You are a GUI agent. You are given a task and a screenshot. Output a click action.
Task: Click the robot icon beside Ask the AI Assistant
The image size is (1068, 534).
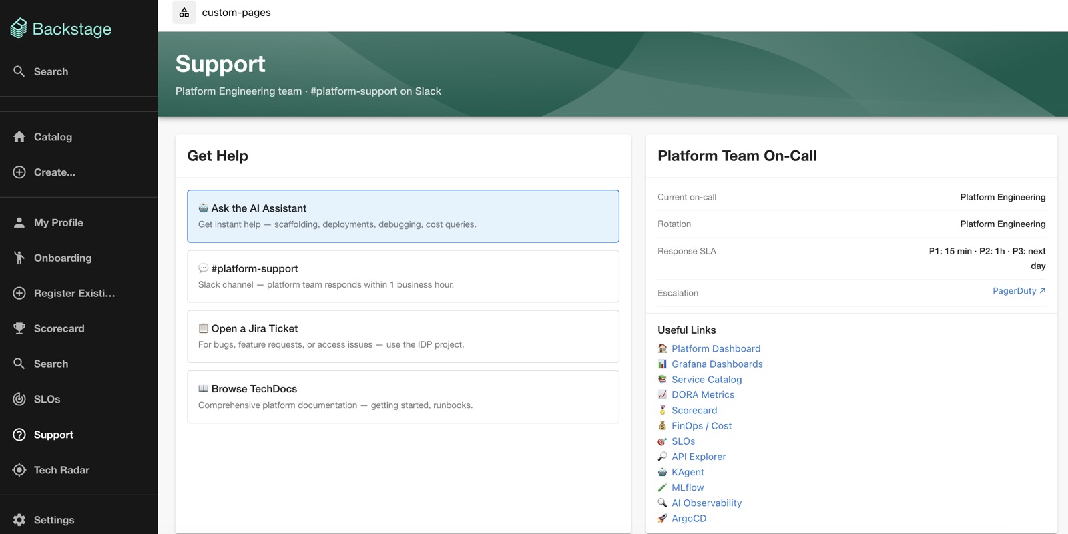pyautogui.click(x=204, y=208)
